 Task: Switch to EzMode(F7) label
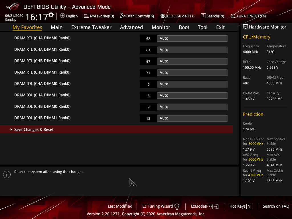point(201,206)
